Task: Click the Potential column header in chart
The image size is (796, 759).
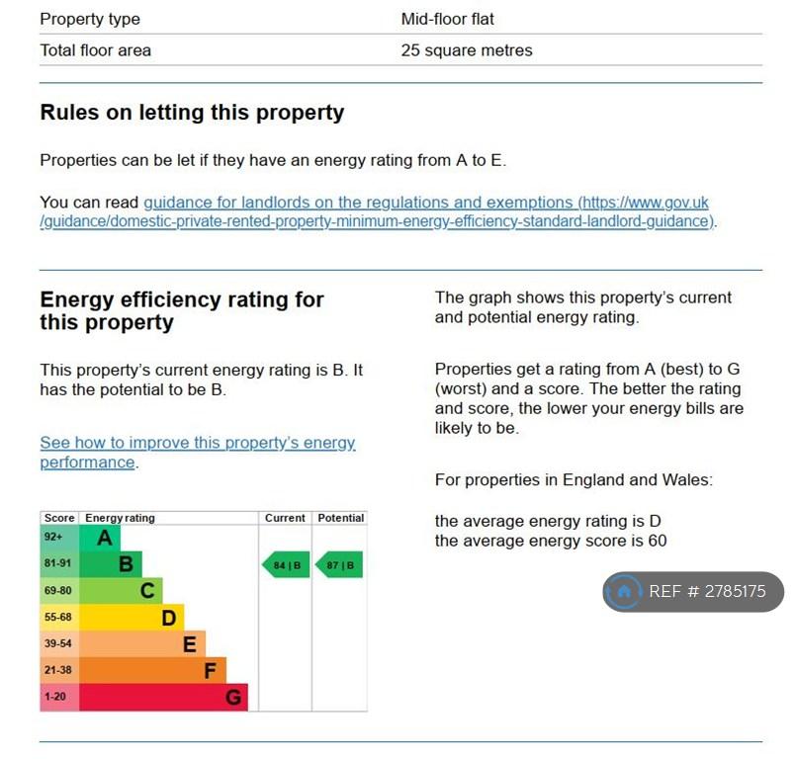Action: pos(340,518)
